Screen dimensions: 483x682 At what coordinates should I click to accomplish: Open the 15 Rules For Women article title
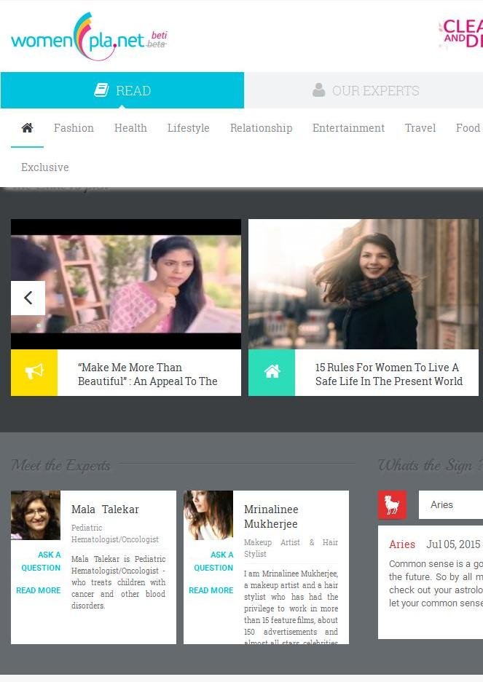click(388, 374)
